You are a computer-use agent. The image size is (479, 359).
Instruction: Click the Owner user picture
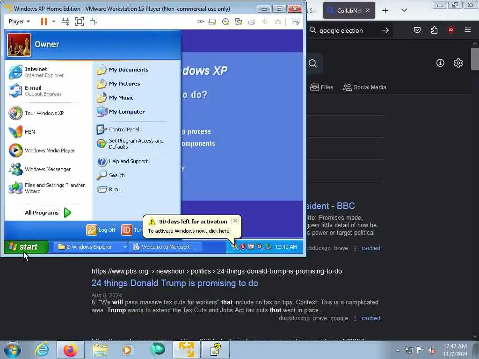pos(19,45)
